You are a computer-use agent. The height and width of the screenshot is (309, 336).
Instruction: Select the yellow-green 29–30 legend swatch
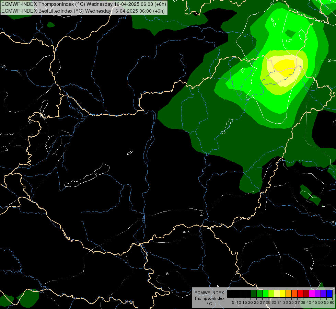coord(271,294)
